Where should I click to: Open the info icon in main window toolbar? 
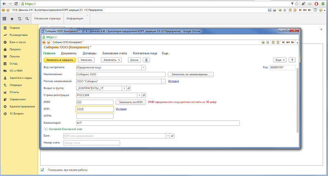pos(321,10)
